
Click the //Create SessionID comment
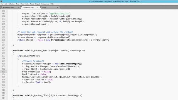pyautogui.click(x=33, y=61)
